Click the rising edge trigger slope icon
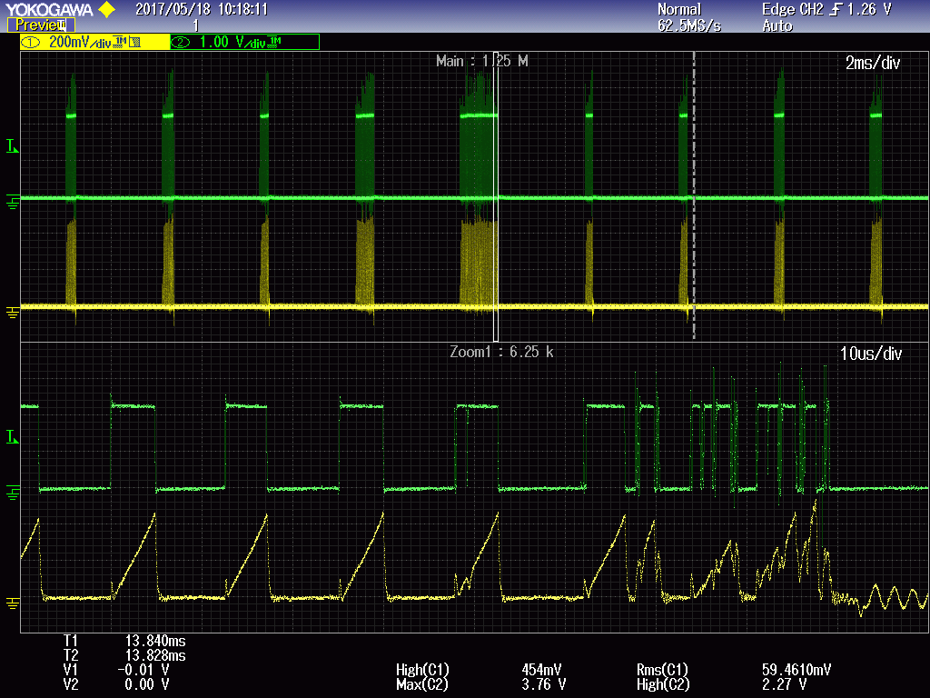The image size is (930, 698). tap(836, 10)
